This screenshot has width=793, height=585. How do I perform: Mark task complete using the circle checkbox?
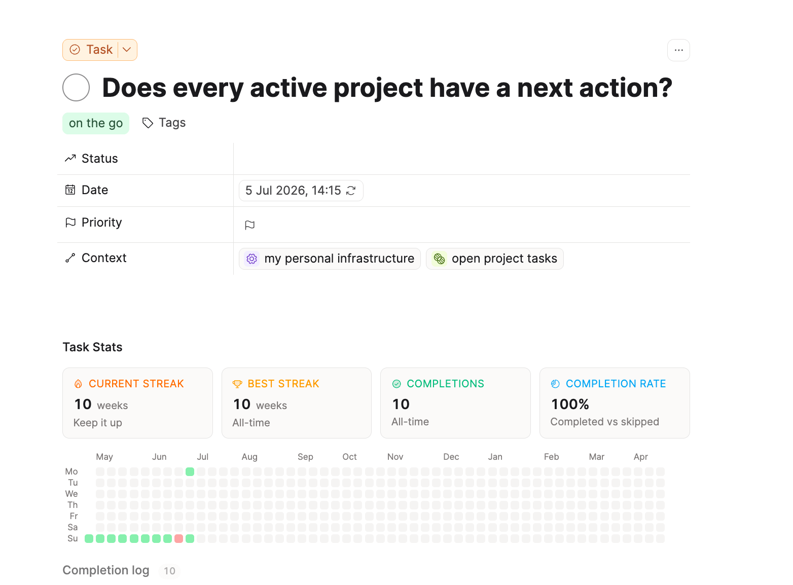[76, 88]
